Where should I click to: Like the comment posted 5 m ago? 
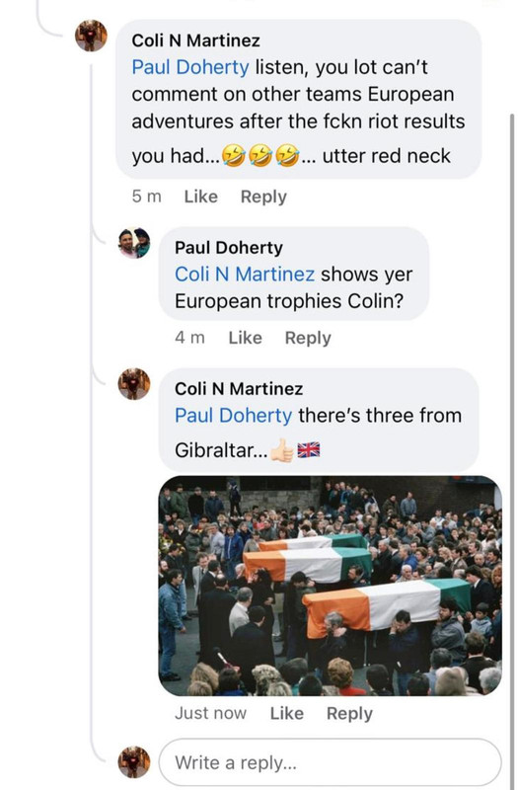(x=201, y=197)
